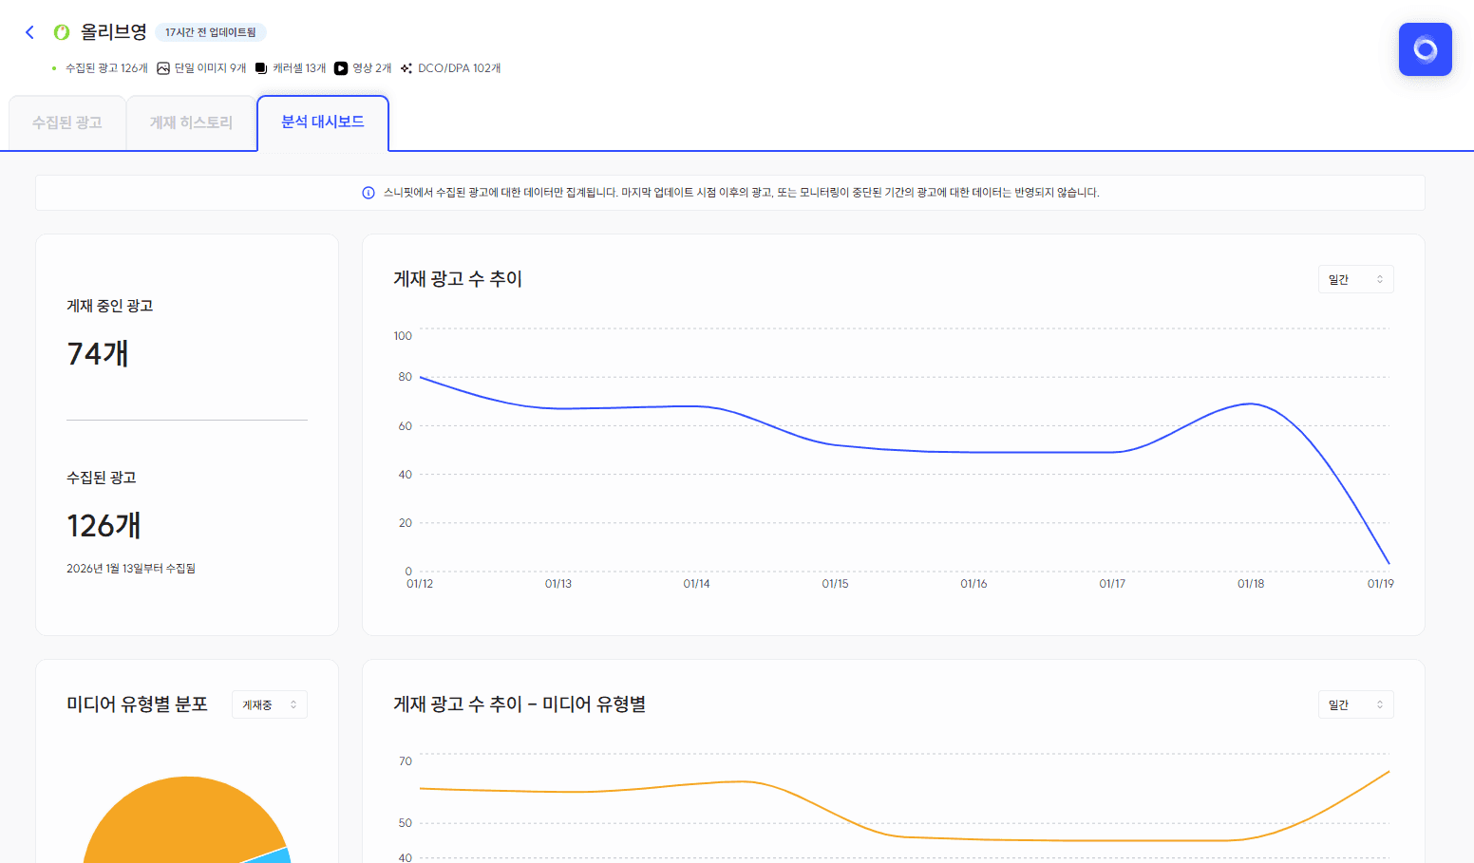Click the 126개 collected ads value

(x=104, y=526)
